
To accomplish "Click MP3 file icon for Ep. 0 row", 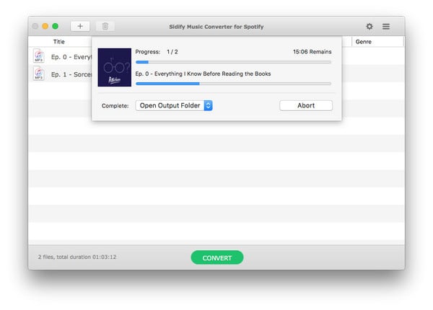I will (39, 56).
